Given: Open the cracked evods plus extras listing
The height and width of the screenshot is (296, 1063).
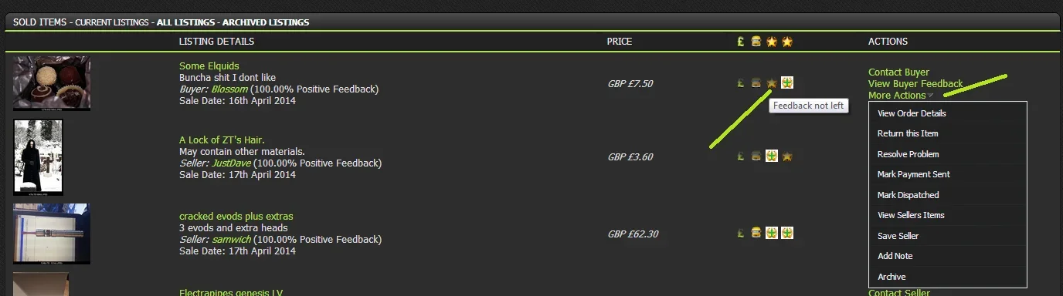Looking at the screenshot, I should 236,217.
